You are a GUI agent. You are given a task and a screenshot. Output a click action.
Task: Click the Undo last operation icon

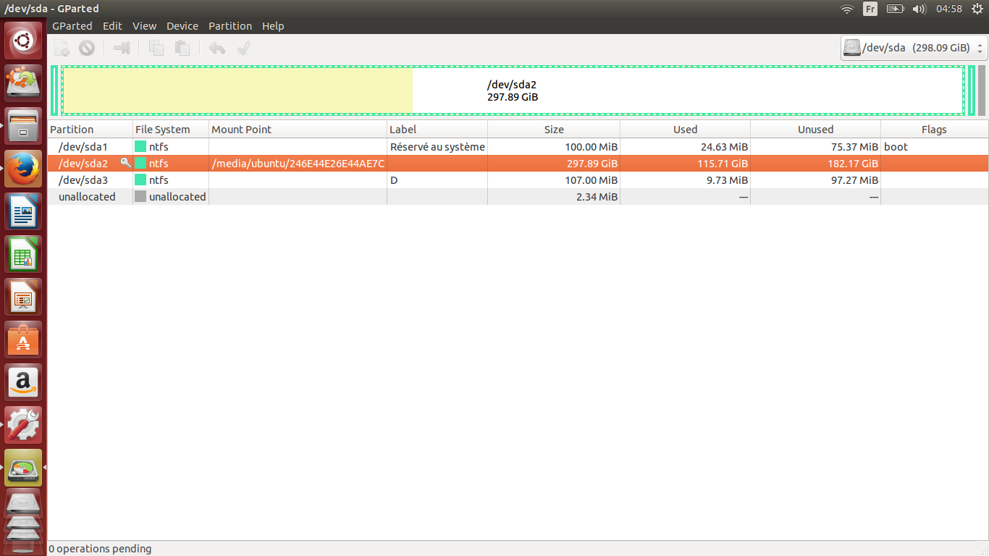pos(217,49)
